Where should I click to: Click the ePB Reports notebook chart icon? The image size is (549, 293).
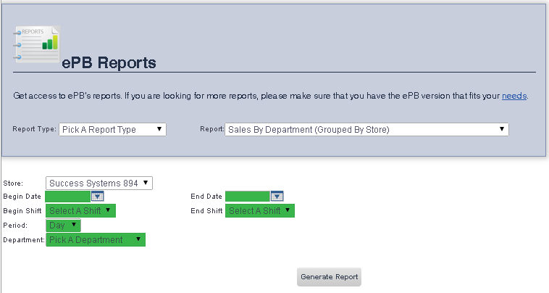[37, 45]
